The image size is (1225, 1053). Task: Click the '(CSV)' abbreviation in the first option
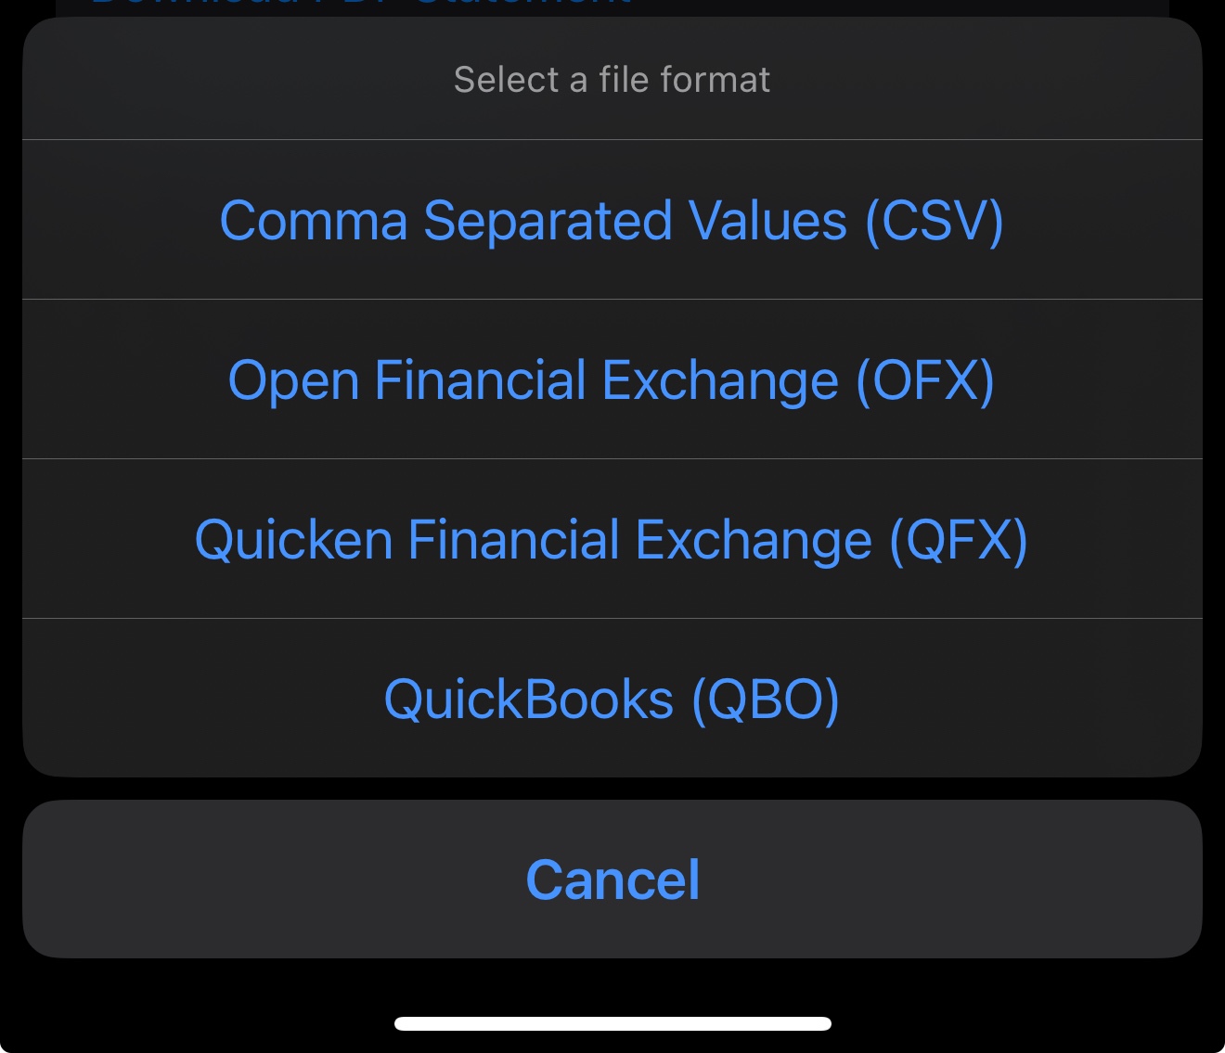coord(934,221)
